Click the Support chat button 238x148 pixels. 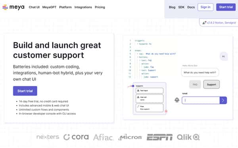pos(211,84)
